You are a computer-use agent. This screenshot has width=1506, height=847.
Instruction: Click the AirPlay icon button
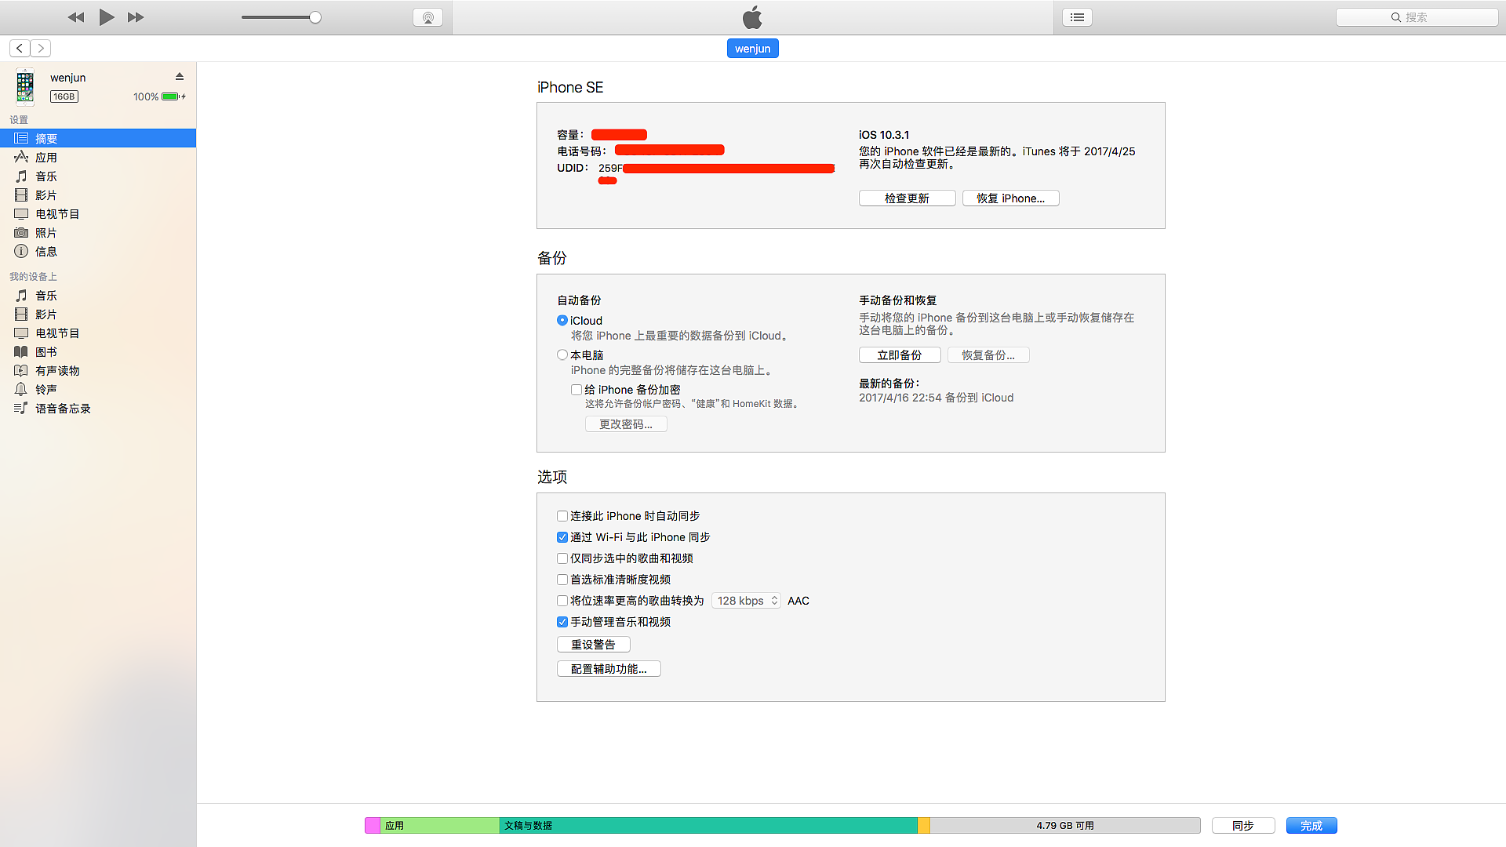[427, 17]
